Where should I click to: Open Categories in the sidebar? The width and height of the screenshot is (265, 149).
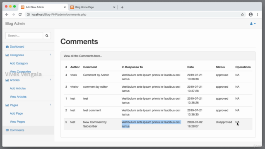(x=17, y=55)
